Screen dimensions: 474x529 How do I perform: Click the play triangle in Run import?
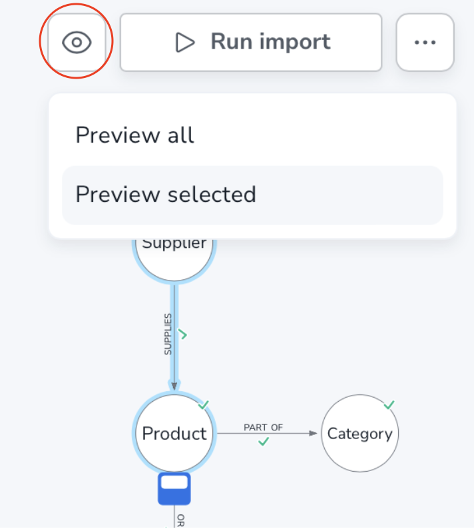[184, 43]
